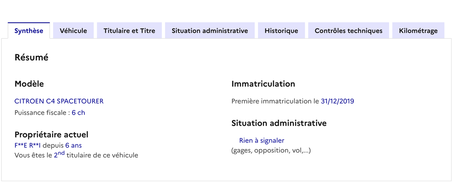Click the CITROEN C4 SPACETOURER model text
The height and width of the screenshot is (183, 452).
(x=59, y=101)
